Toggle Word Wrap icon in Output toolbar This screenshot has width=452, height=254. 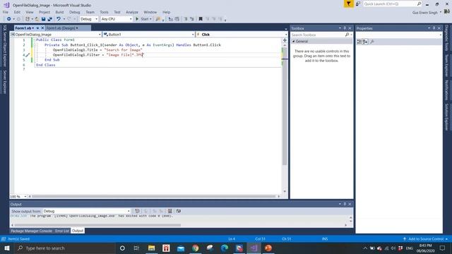click(x=179, y=211)
